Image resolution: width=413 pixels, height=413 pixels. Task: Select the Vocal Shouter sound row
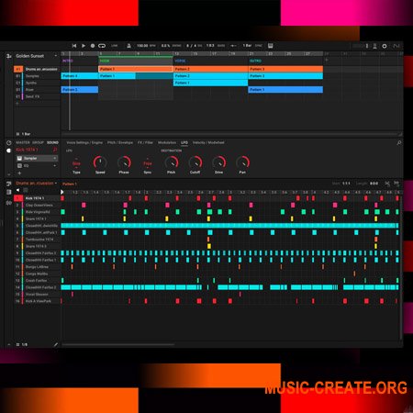click(37, 295)
